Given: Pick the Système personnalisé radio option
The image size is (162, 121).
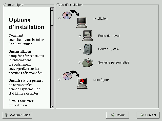Looking at the screenshot, I should (x=80, y=63).
